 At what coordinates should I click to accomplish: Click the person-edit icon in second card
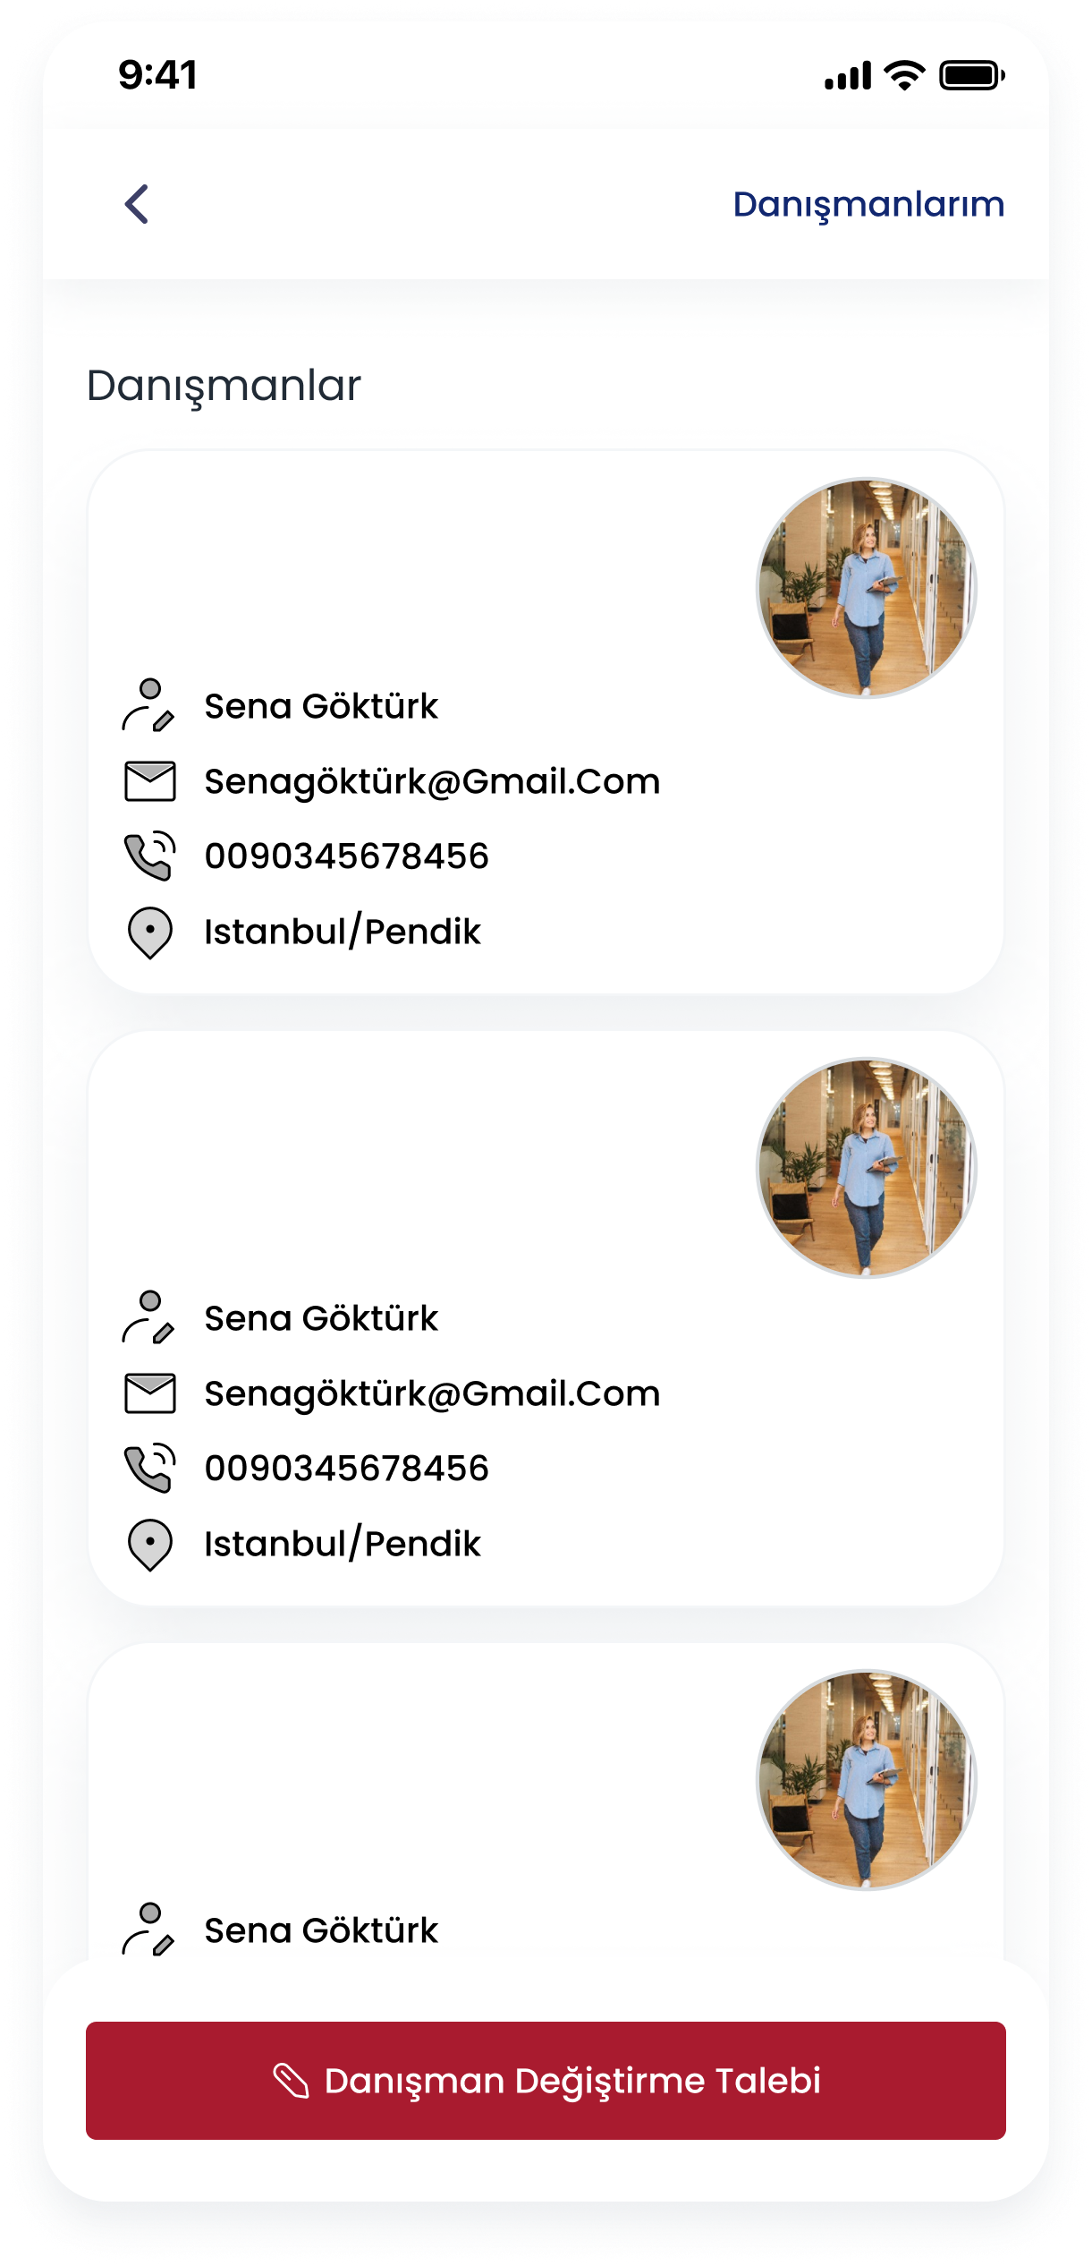click(x=148, y=1318)
